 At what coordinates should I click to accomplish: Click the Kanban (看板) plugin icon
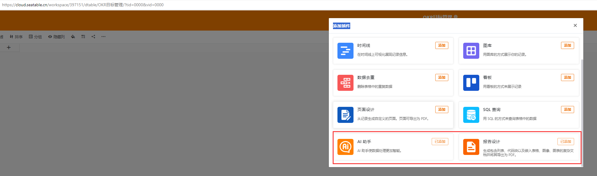(471, 83)
